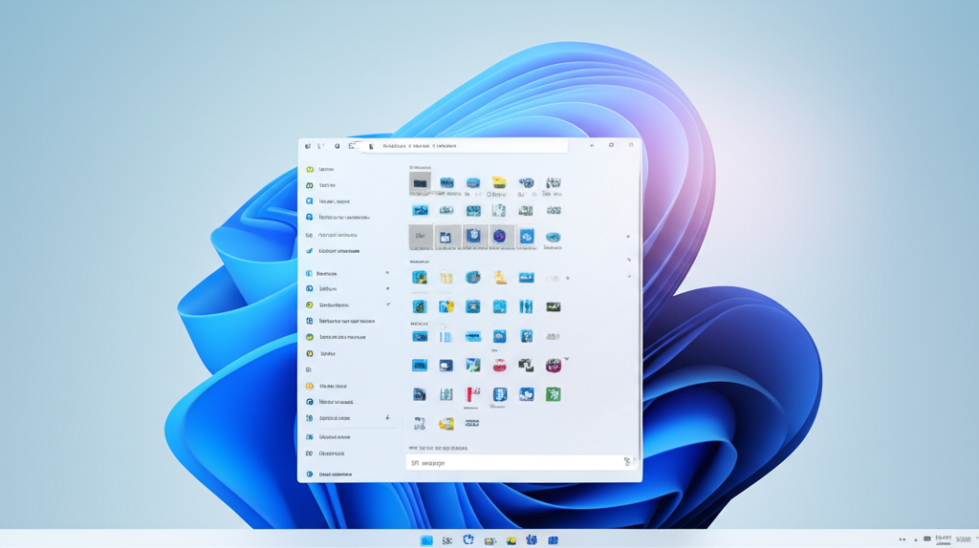Viewport: 979px width, 548px height.
Task: Expand the lowest sidebar item that has a chevron
Action: (387, 417)
